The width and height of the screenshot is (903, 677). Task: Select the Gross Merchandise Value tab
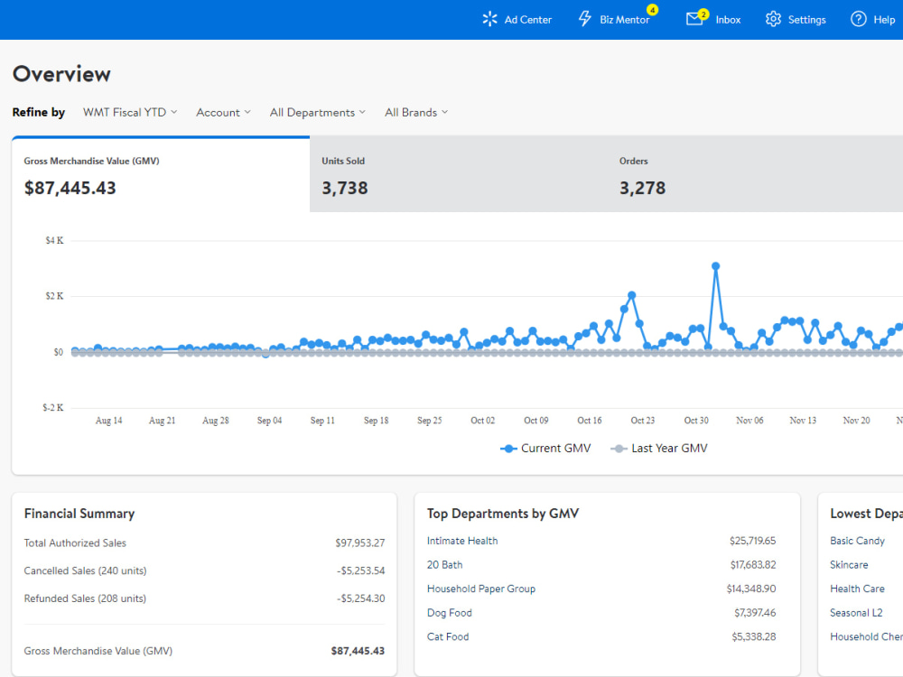coord(161,174)
